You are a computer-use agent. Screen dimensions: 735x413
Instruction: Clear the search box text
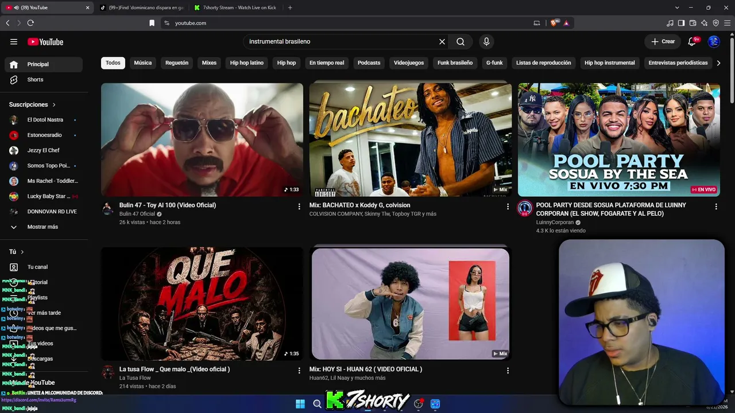pyautogui.click(x=442, y=42)
